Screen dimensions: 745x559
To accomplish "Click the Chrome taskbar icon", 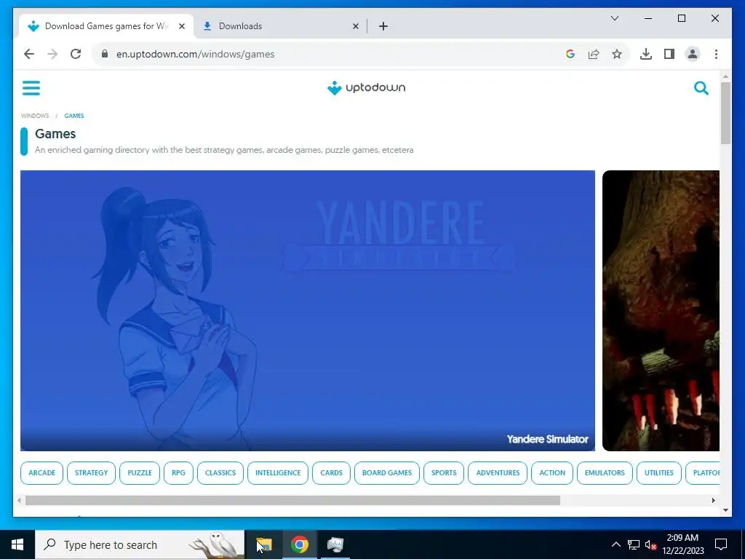I will point(300,544).
